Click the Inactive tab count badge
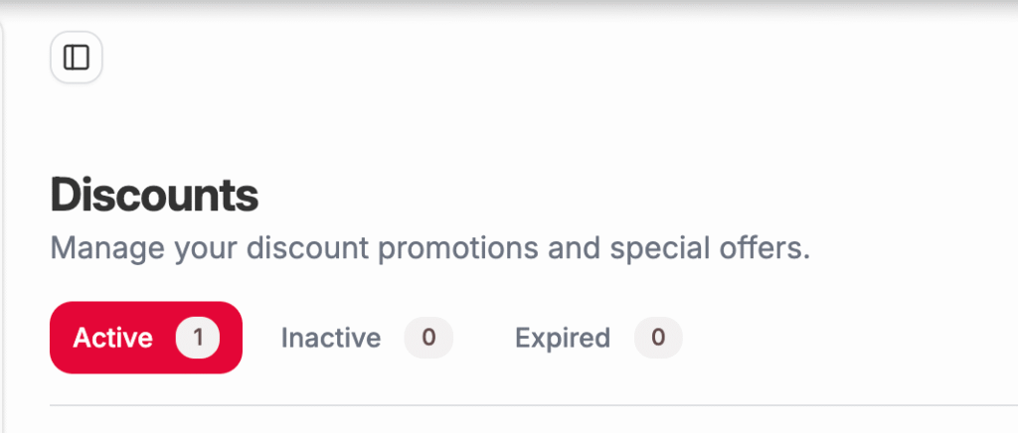 click(x=428, y=338)
